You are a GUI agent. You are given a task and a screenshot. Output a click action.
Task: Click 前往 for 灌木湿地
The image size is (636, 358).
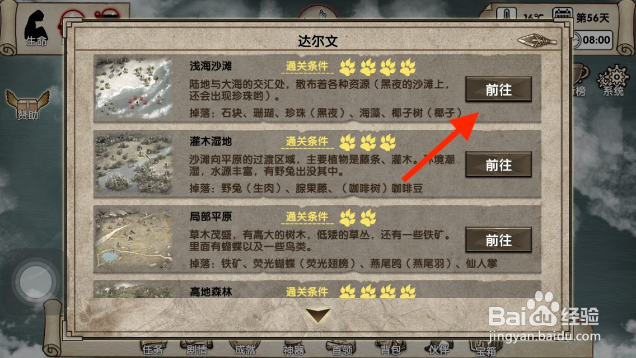pos(498,164)
